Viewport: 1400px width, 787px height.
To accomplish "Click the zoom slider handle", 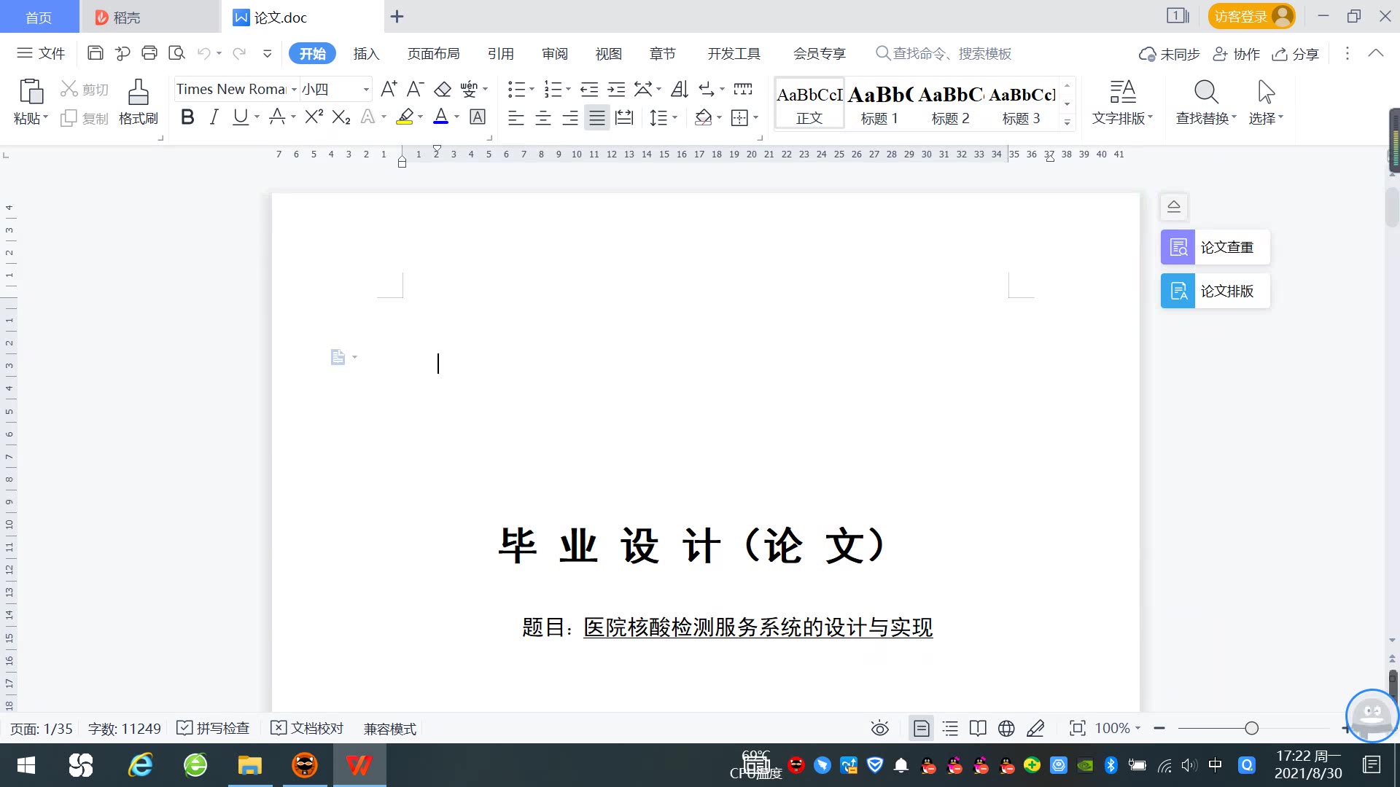I will (x=1251, y=728).
